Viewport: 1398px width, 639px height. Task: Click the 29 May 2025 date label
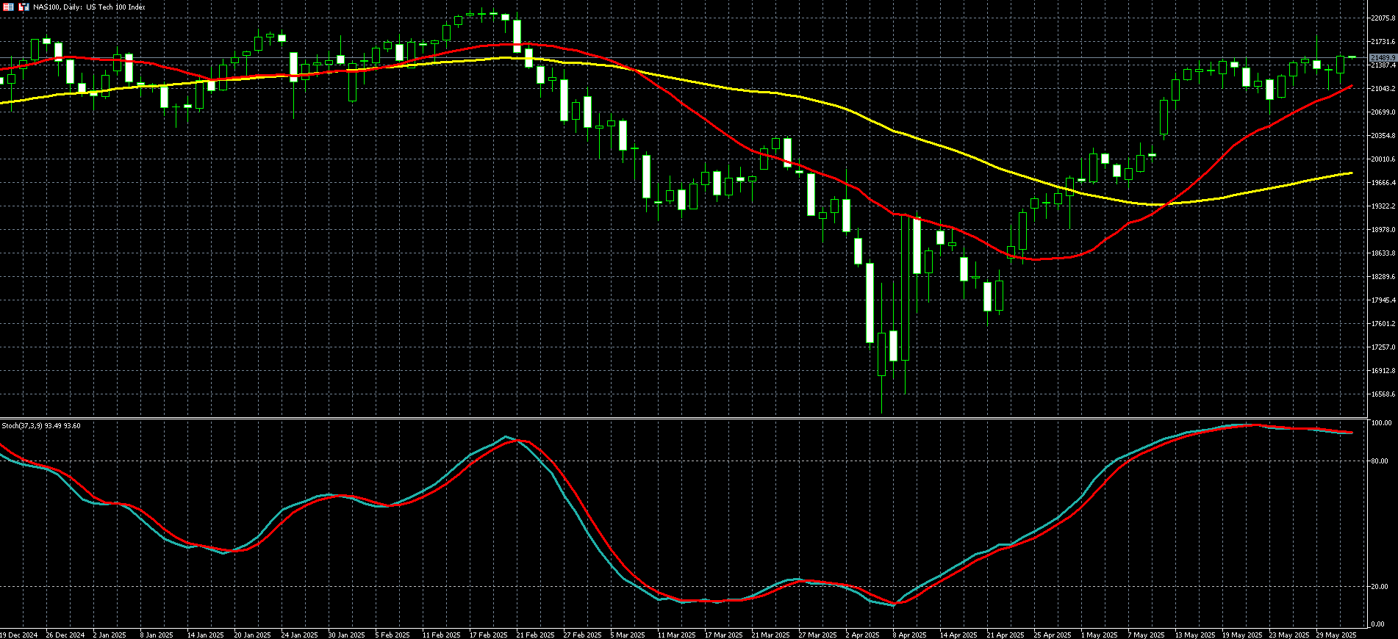1336,635
